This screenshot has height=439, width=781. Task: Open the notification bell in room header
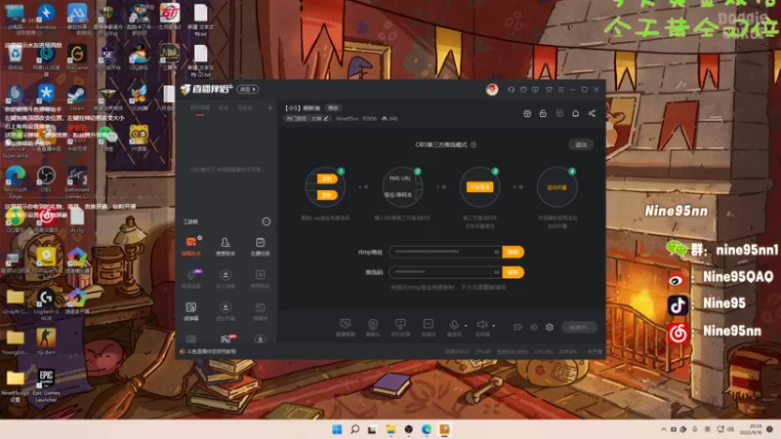[x=575, y=113]
